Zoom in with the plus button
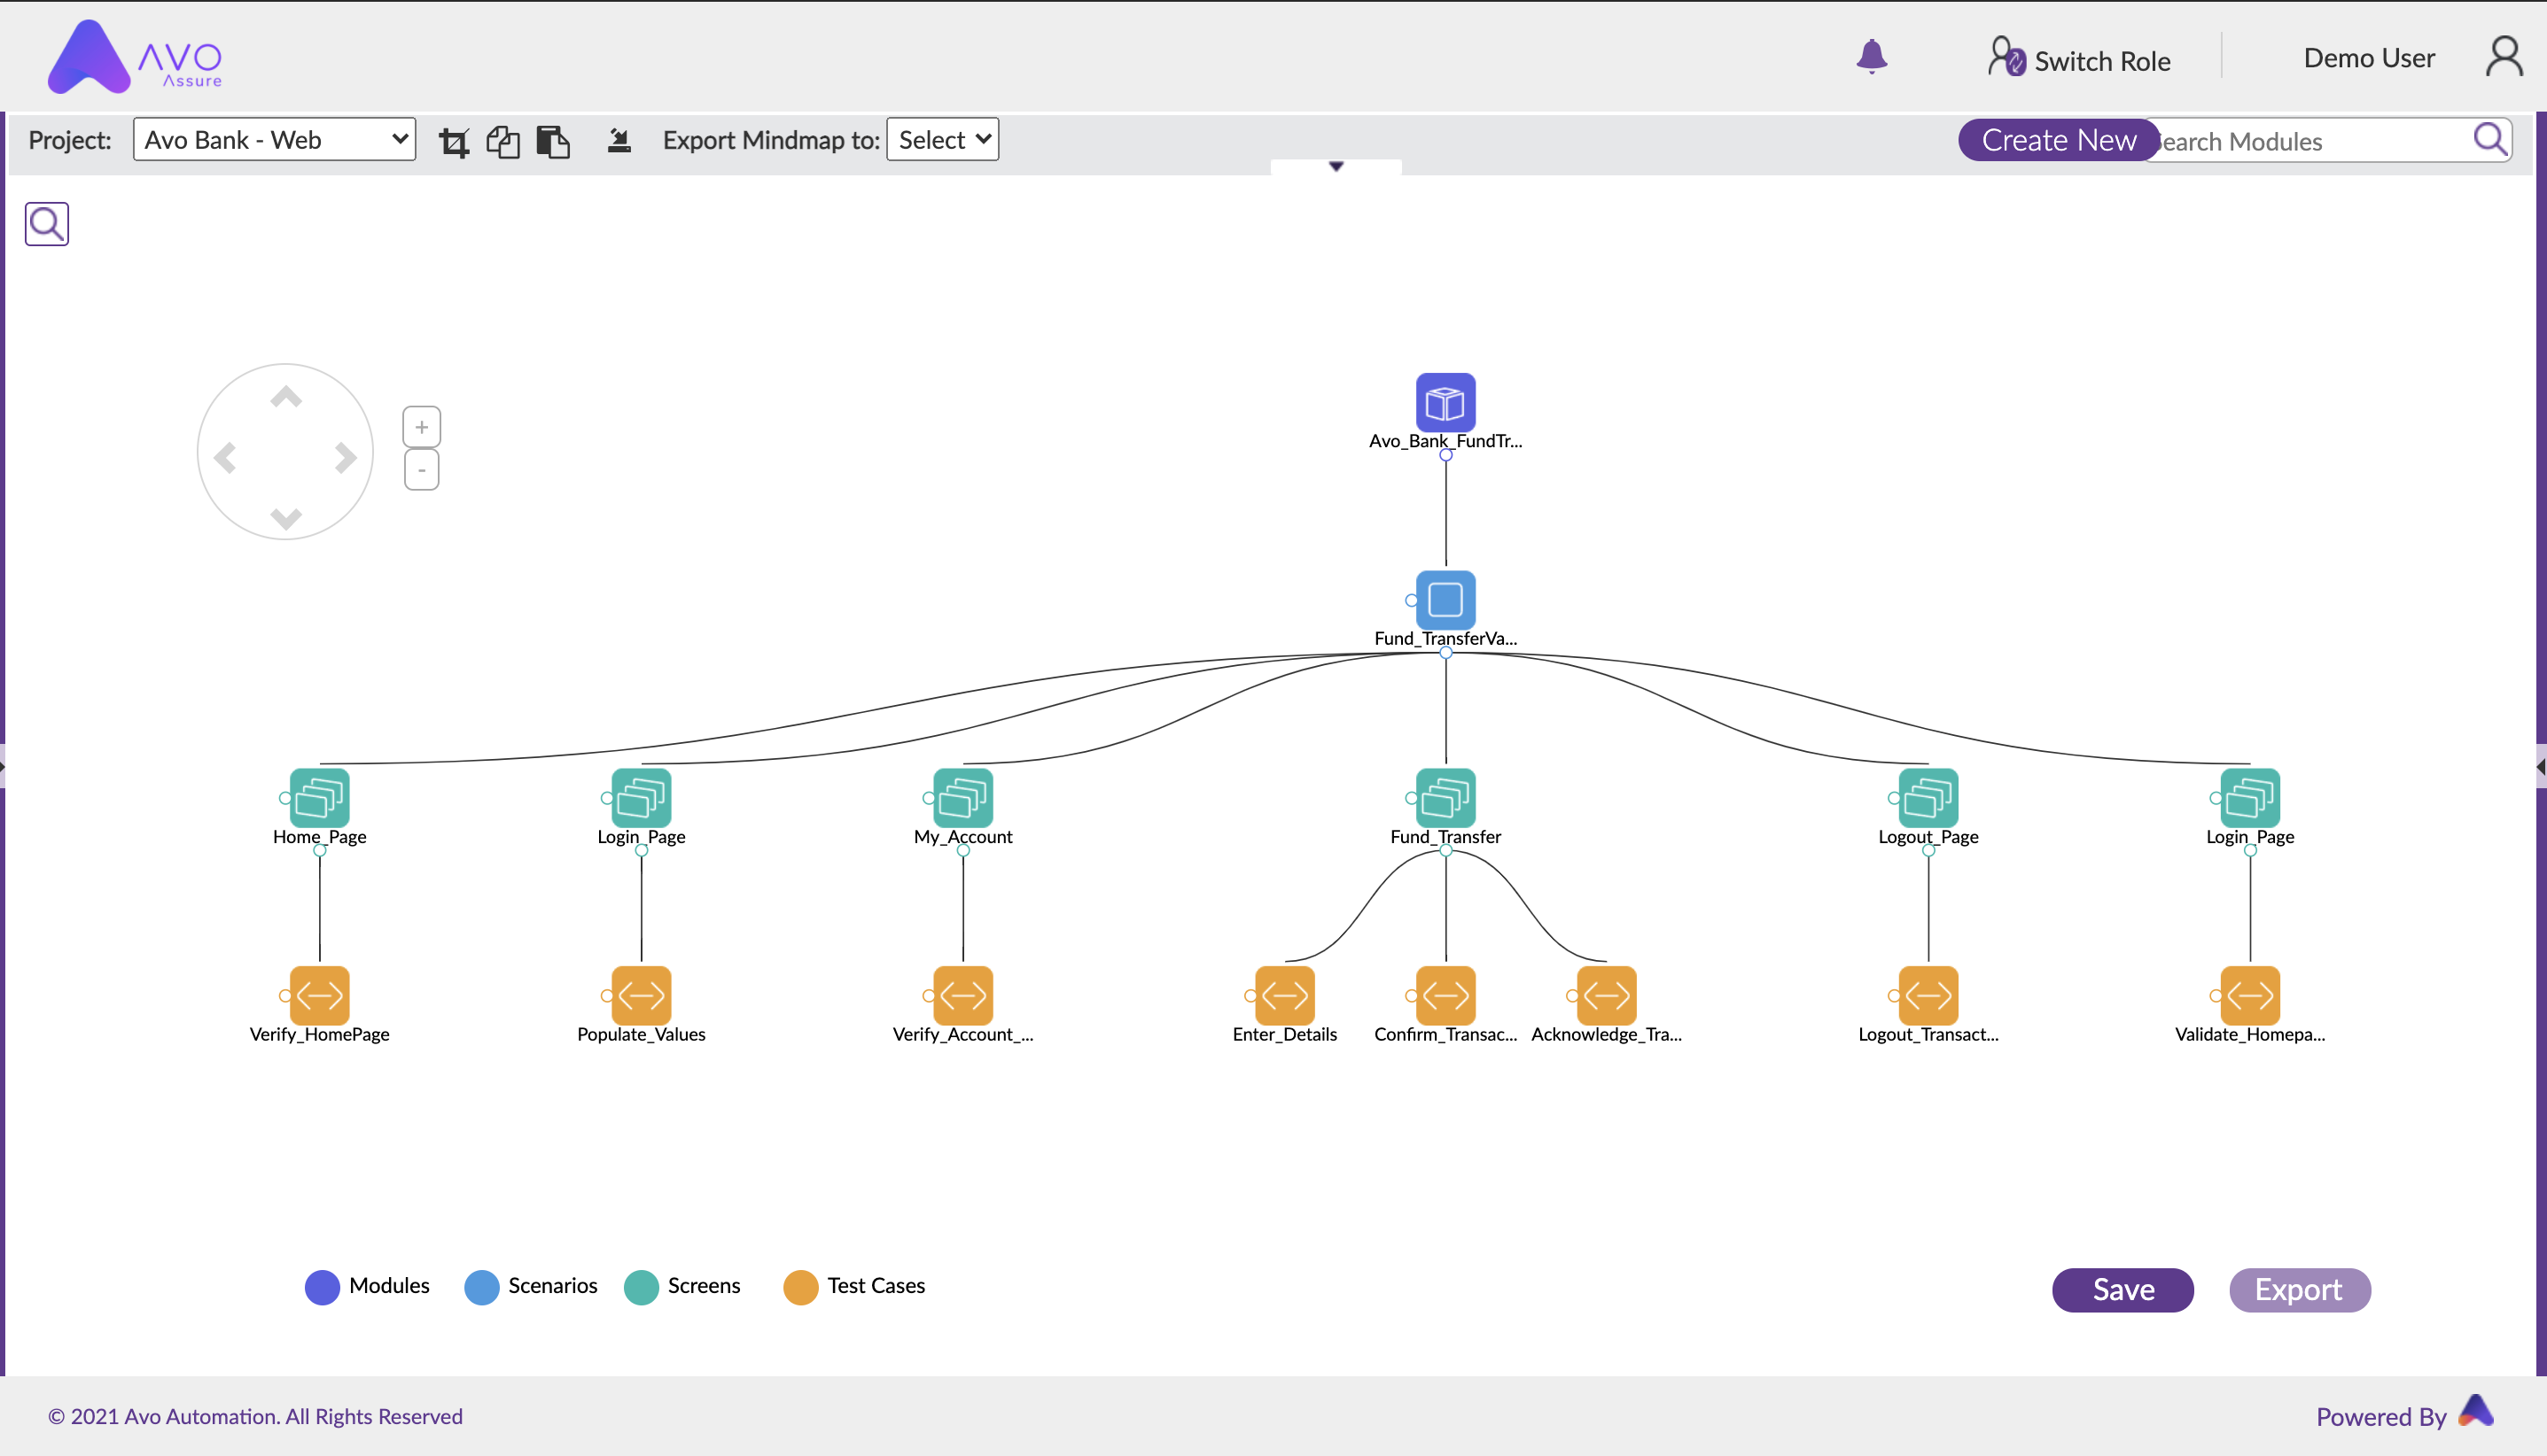Image resolution: width=2547 pixels, height=1456 pixels. [421, 428]
